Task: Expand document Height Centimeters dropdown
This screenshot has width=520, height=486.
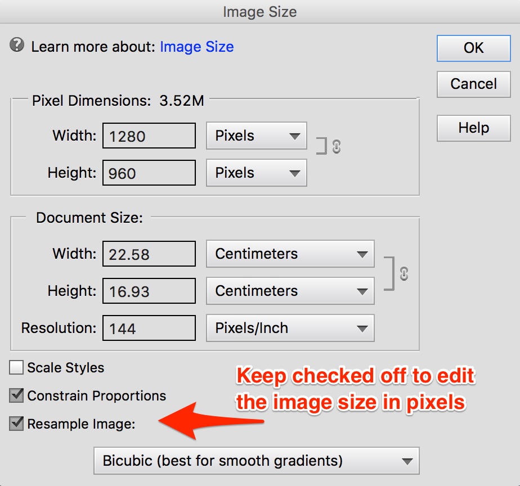Action: coord(290,291)
